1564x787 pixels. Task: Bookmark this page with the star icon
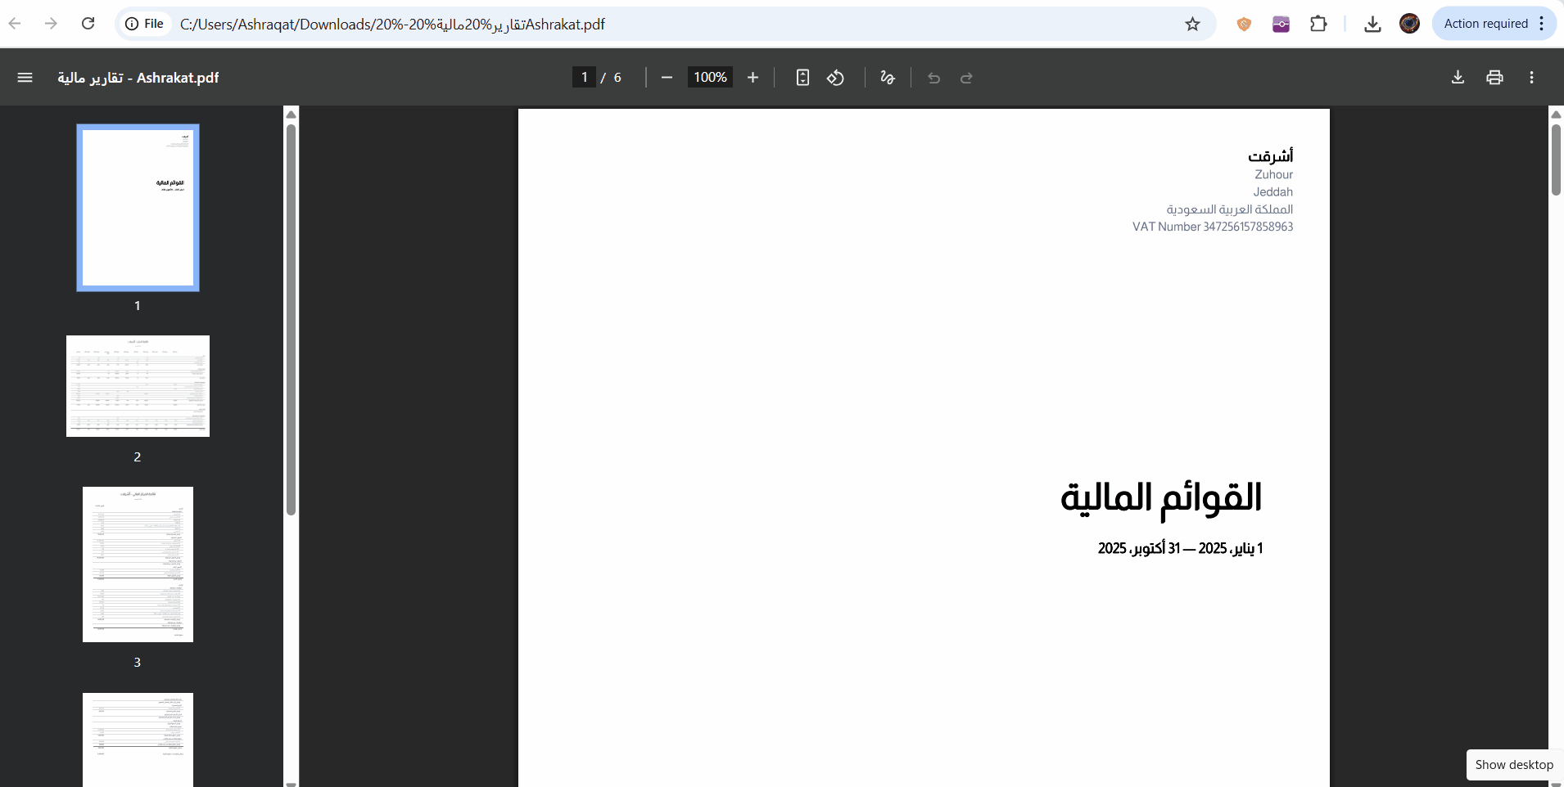[1192, 25]
